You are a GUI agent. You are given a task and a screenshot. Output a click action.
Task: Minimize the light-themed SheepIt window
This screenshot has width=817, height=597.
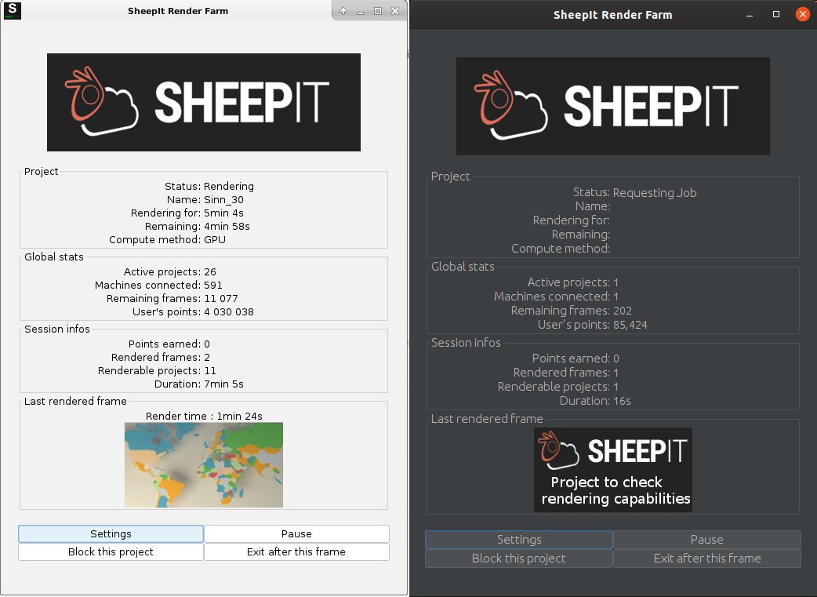point(361,12)
